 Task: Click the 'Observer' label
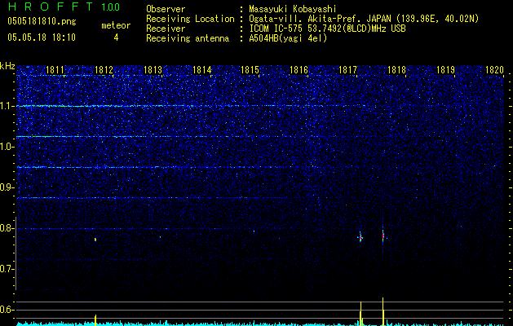pyautogui.click(x=166, y=9)
